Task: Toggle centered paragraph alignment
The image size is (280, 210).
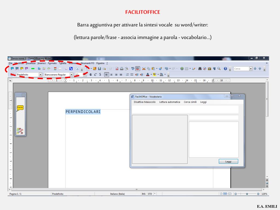Action: (x=111, y=75)
